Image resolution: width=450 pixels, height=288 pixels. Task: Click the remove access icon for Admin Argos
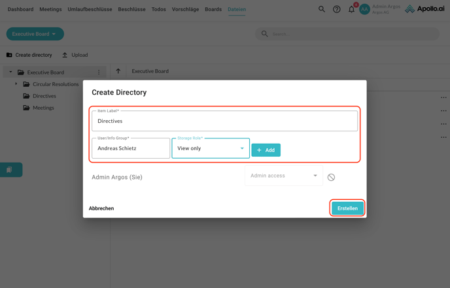coord(331,177)
